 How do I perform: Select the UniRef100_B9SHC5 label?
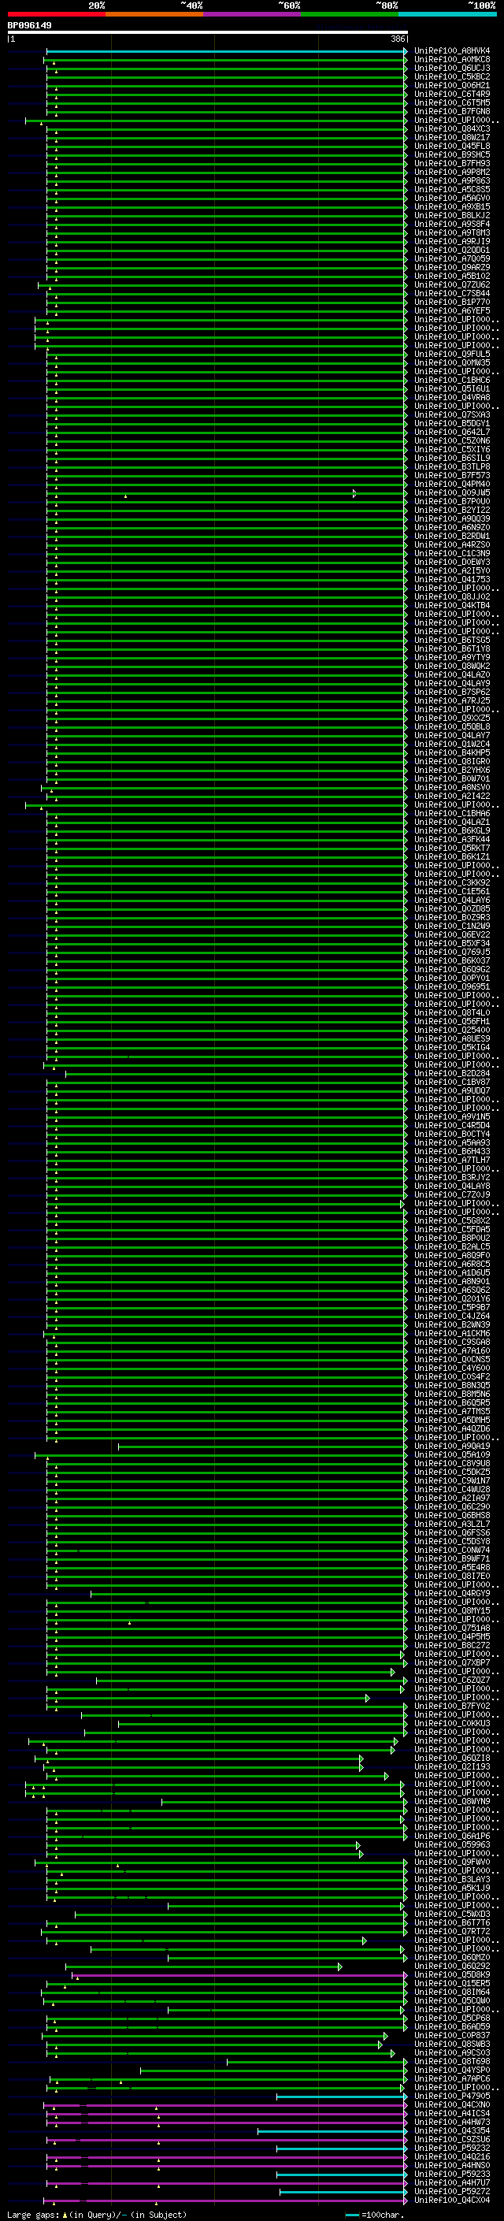[451, 154]
